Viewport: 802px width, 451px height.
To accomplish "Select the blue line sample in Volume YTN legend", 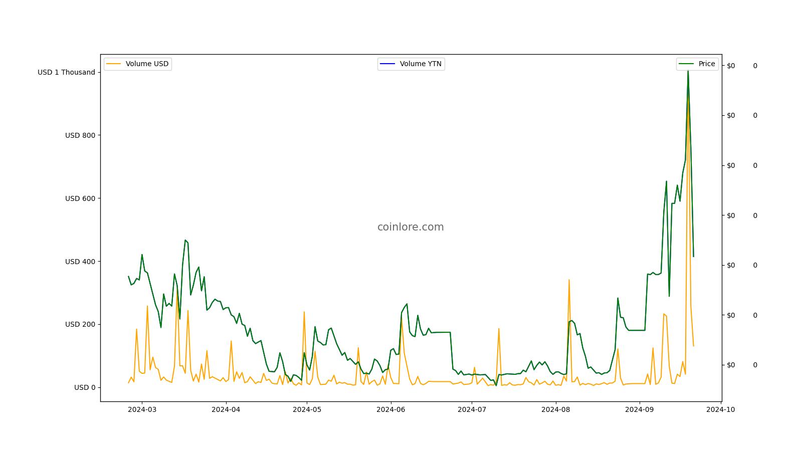I will coord(388,64).
